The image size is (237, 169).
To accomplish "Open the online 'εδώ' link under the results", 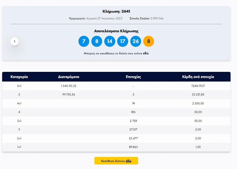I will [x=146, y=54].
